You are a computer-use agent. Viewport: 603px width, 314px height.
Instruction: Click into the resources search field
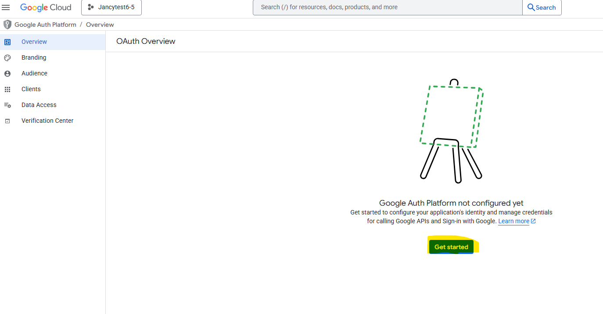pos(388,7)
